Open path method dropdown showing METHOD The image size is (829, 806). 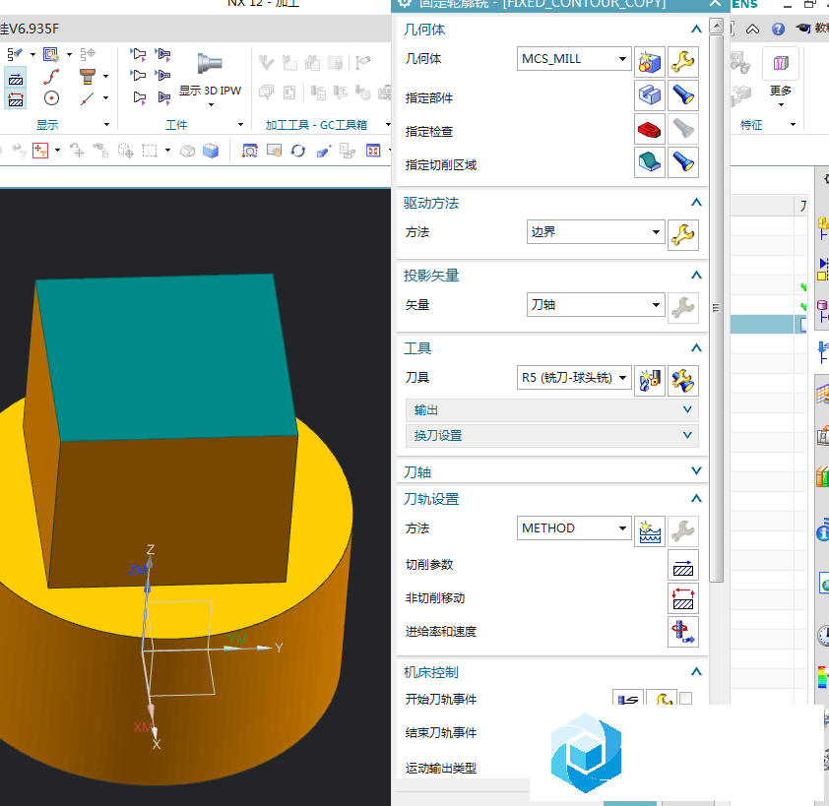tap(574, 528)
